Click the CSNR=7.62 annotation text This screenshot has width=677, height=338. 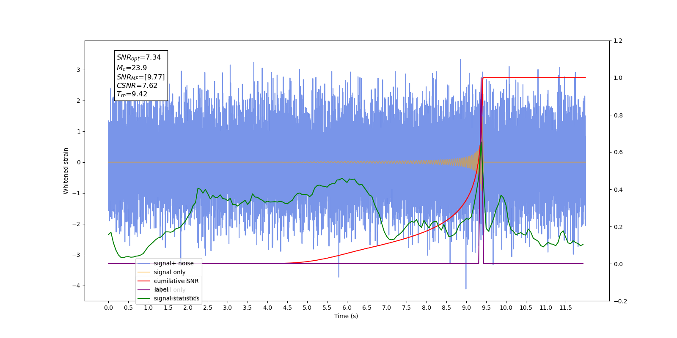(x=137, y=85)
